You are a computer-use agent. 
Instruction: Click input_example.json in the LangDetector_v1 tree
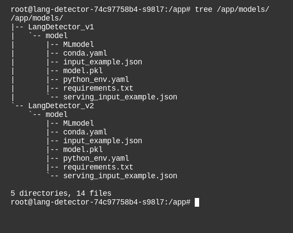[x=103, y=62]
